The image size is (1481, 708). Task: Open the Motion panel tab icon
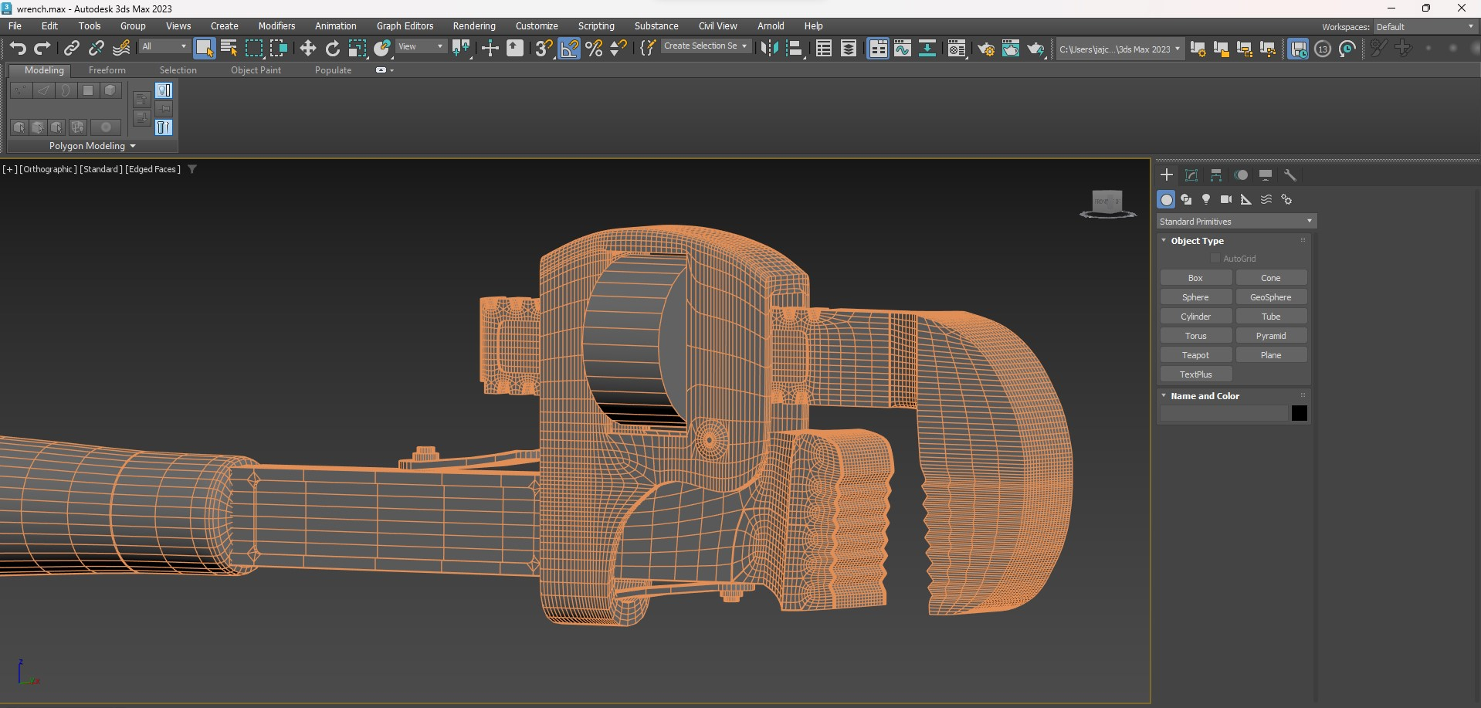tap(1241, 175)
